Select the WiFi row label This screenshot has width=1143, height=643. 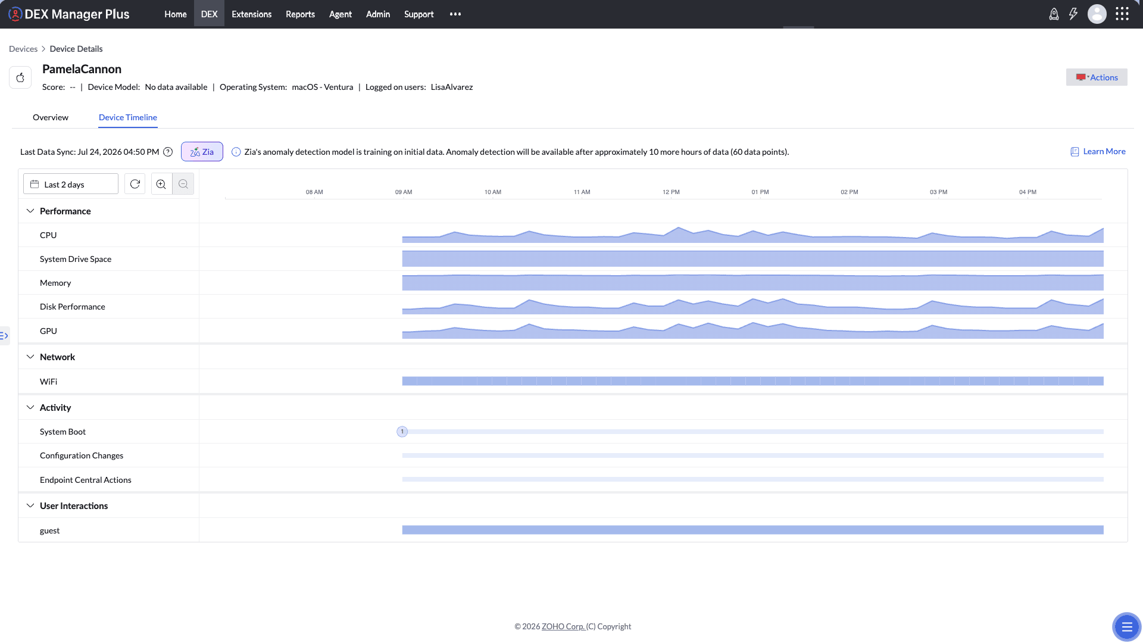click(49, 382)
